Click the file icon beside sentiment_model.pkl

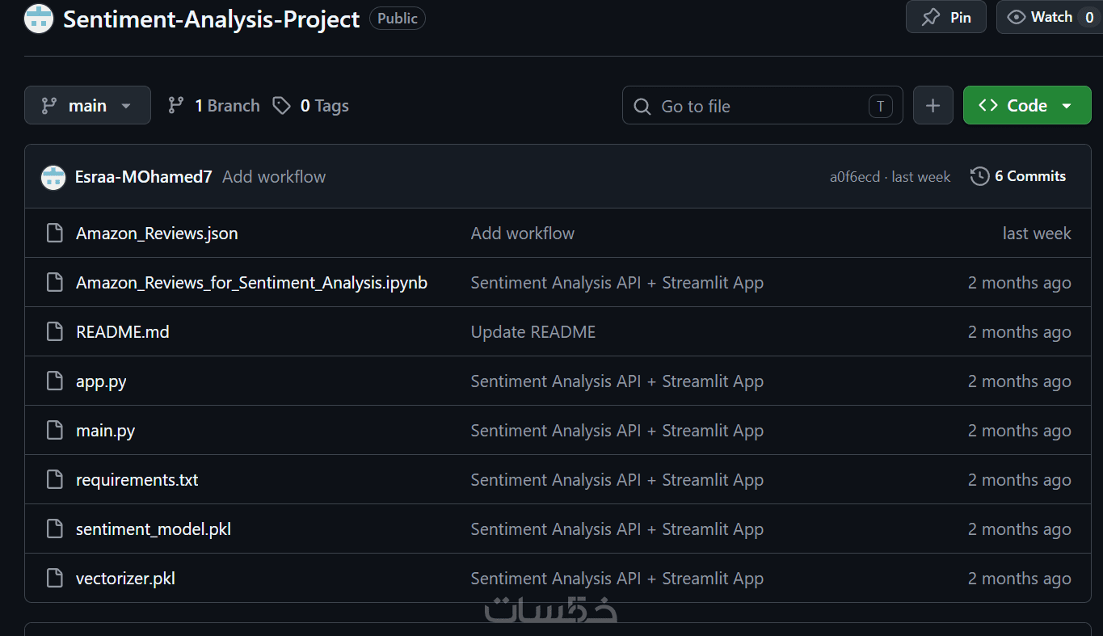55,529
